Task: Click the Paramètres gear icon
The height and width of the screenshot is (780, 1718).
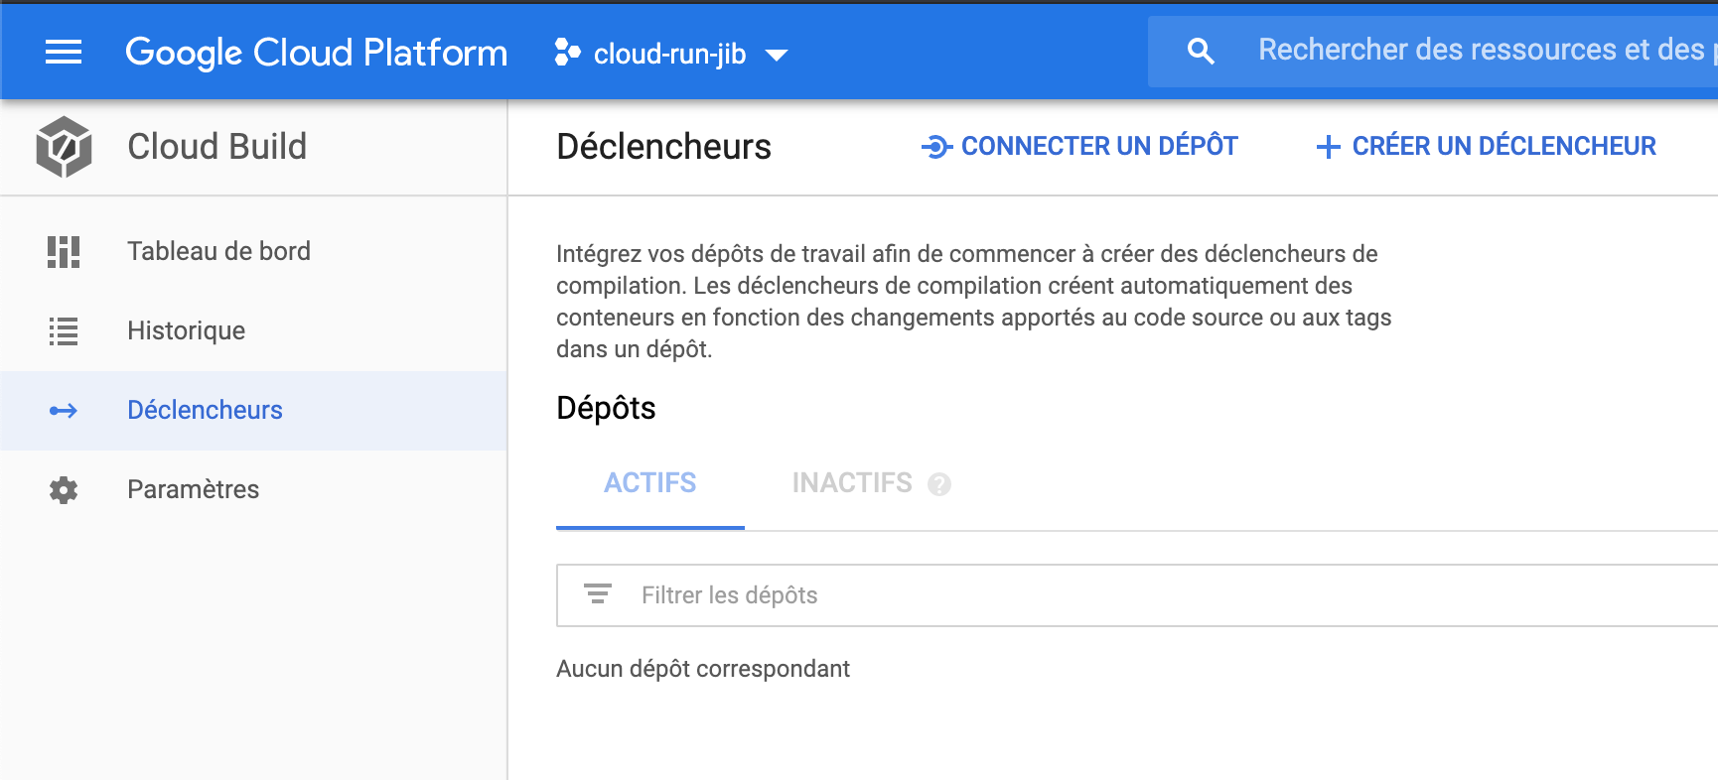Action: (x=64, y=490)
